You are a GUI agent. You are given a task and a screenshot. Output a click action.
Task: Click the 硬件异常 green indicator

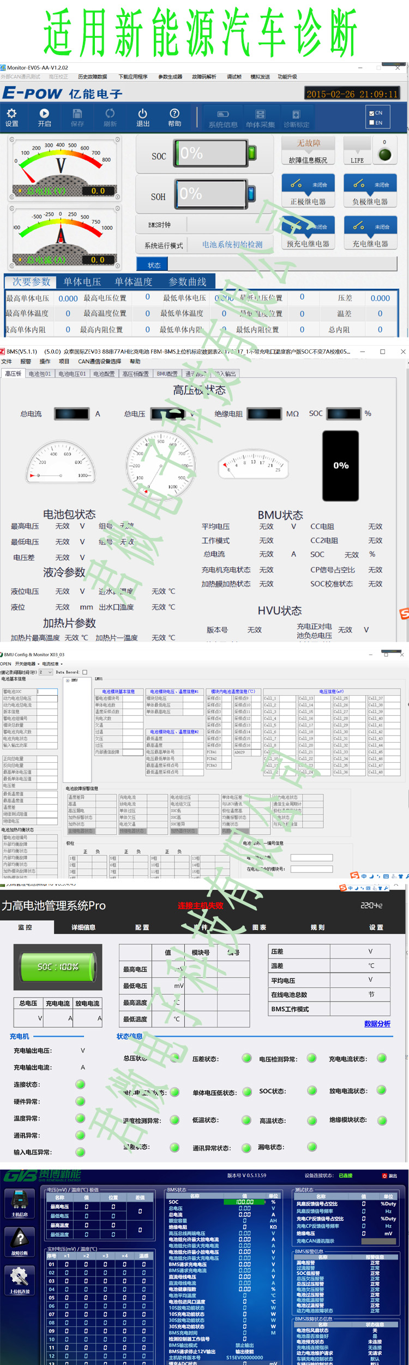80,1101
